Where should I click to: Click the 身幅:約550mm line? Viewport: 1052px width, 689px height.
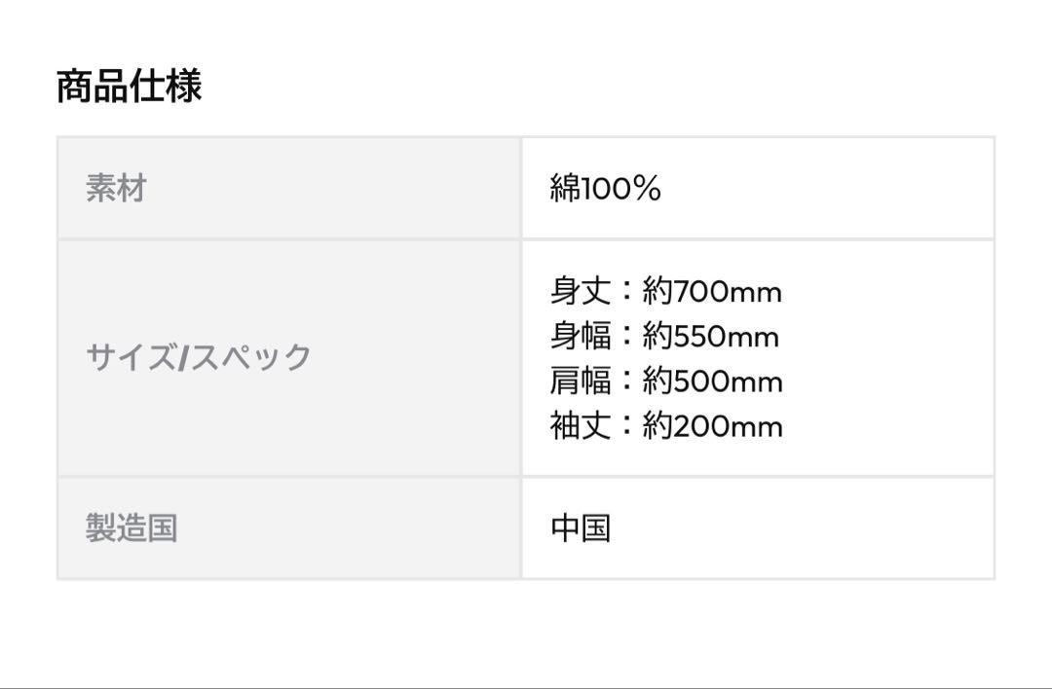click(665, 336)
